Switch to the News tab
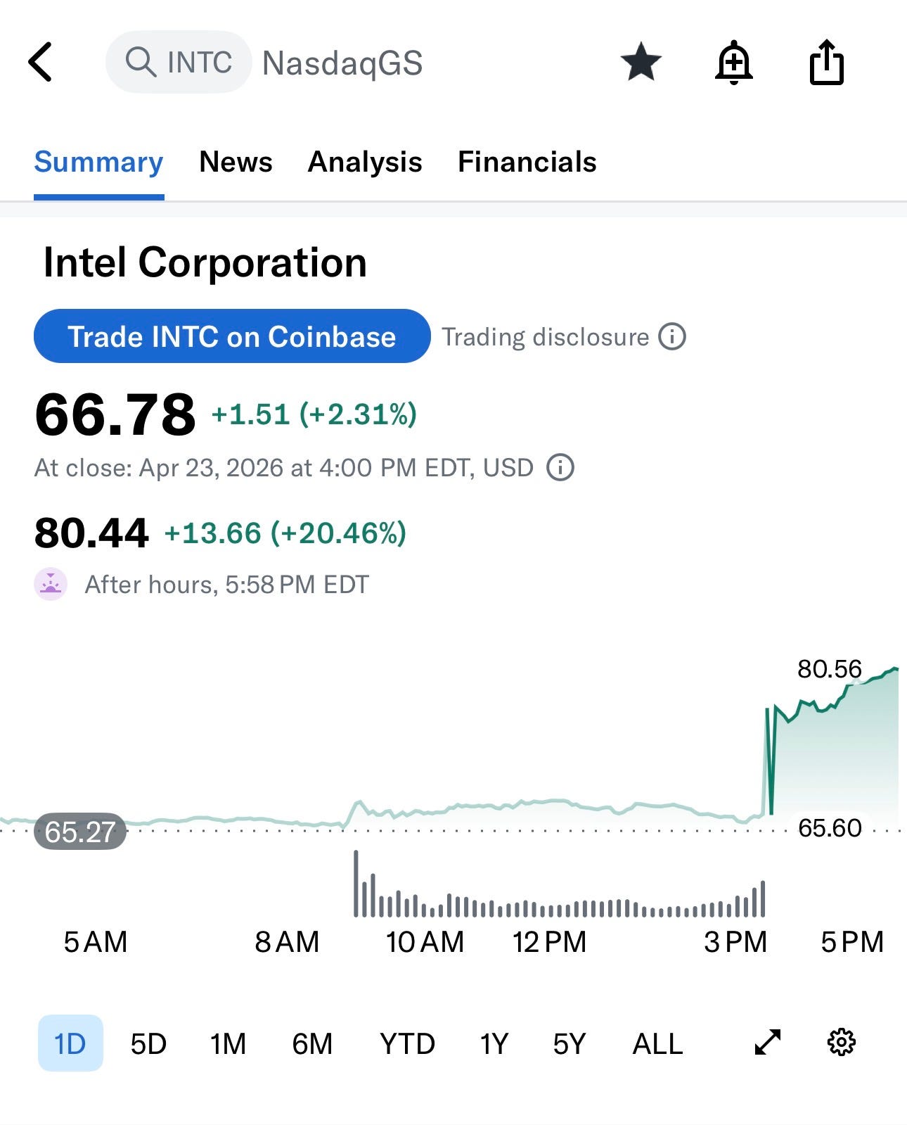This screenshot has height=1125, width=907. (236, 162)
